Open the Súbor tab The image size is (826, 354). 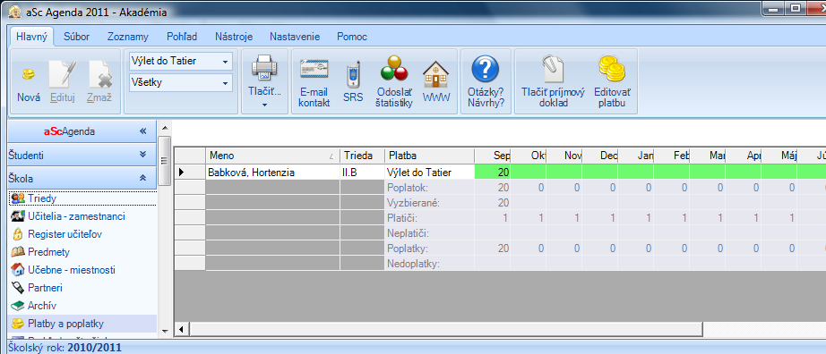[76, 37]
